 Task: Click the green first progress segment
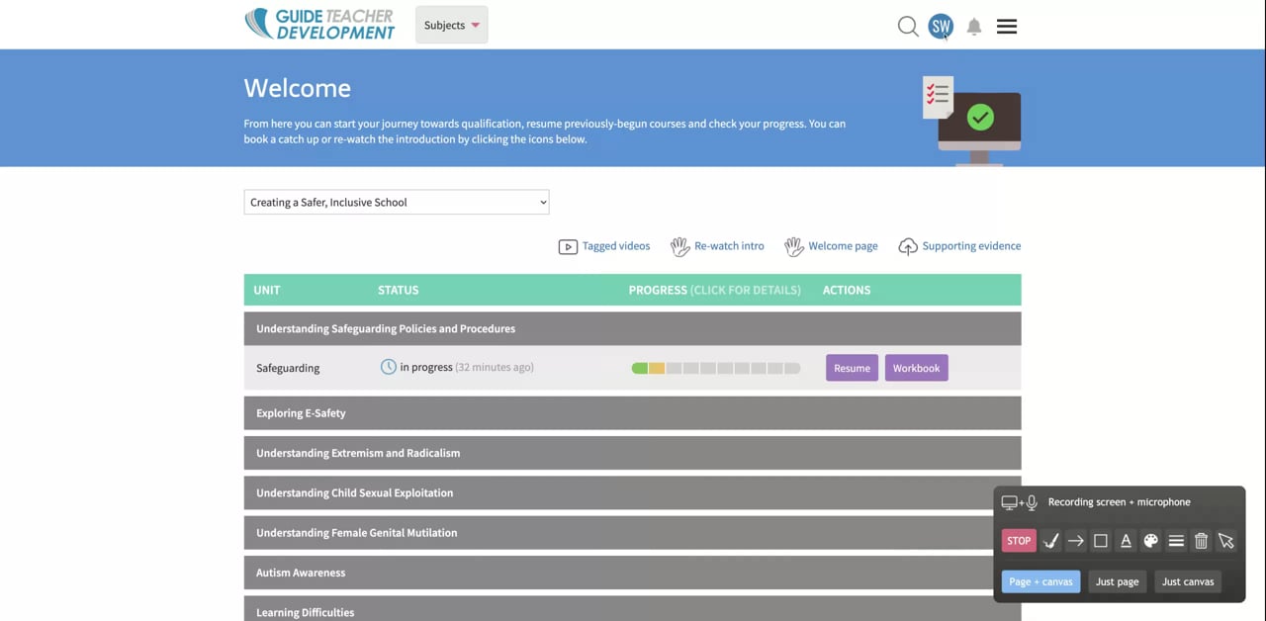(x=640, y=368)
